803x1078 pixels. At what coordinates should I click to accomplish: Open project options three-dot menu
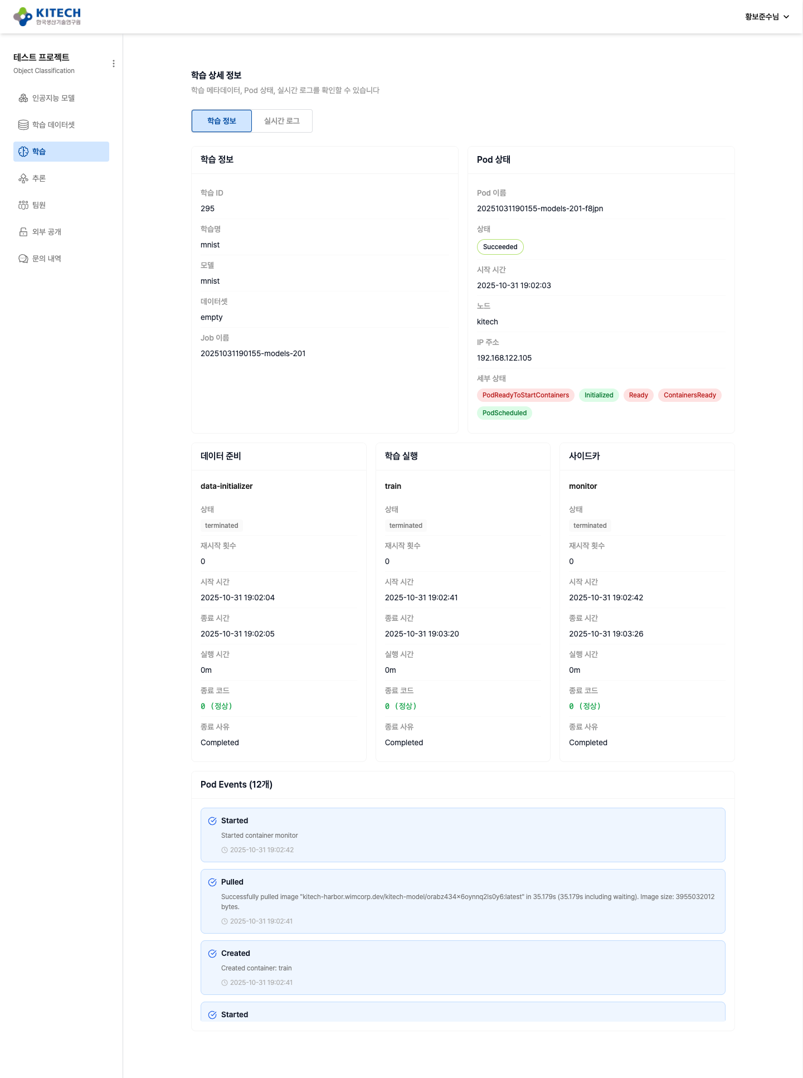point(114,64)
